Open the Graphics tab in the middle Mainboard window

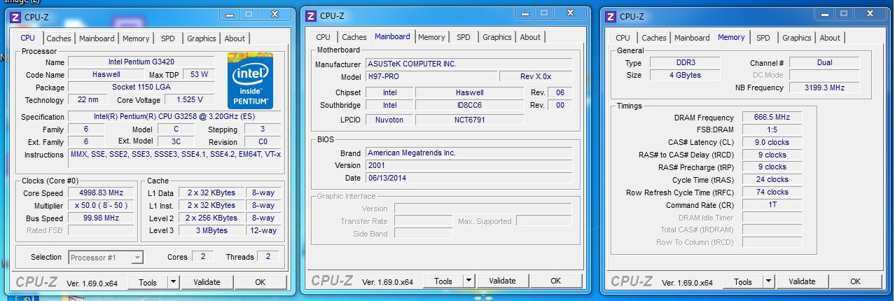pos(497,37)
